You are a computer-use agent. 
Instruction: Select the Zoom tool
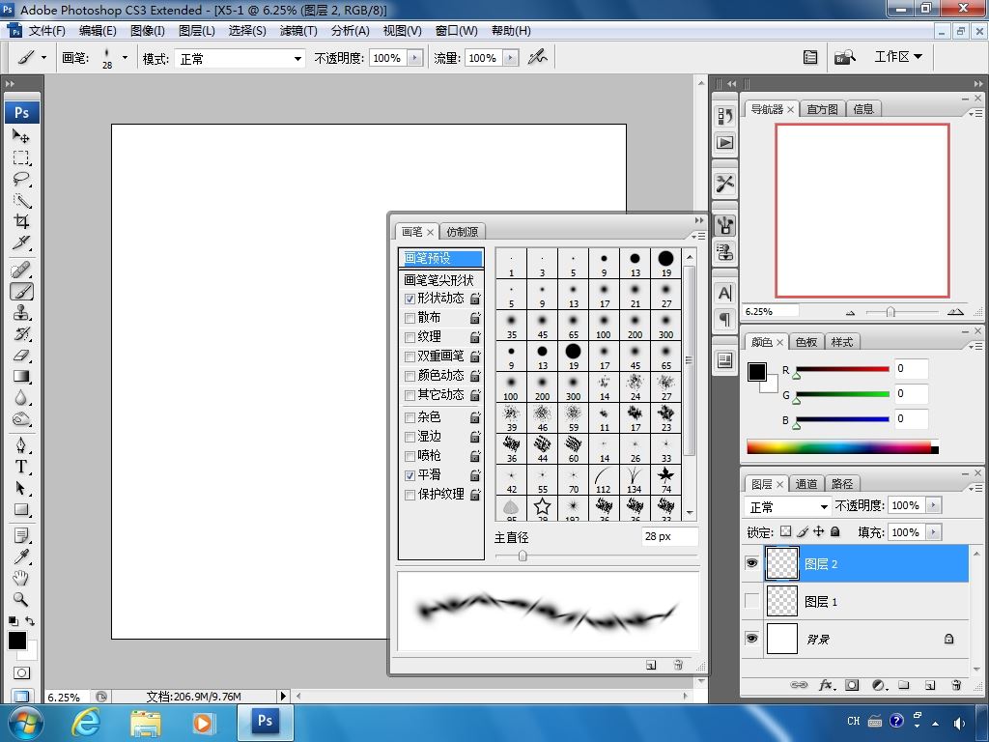pos(21,599)
